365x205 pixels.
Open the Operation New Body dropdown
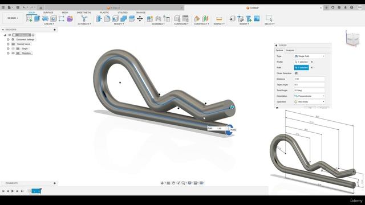coord(309,102)
